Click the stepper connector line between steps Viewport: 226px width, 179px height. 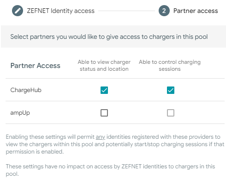click(126, 11)
